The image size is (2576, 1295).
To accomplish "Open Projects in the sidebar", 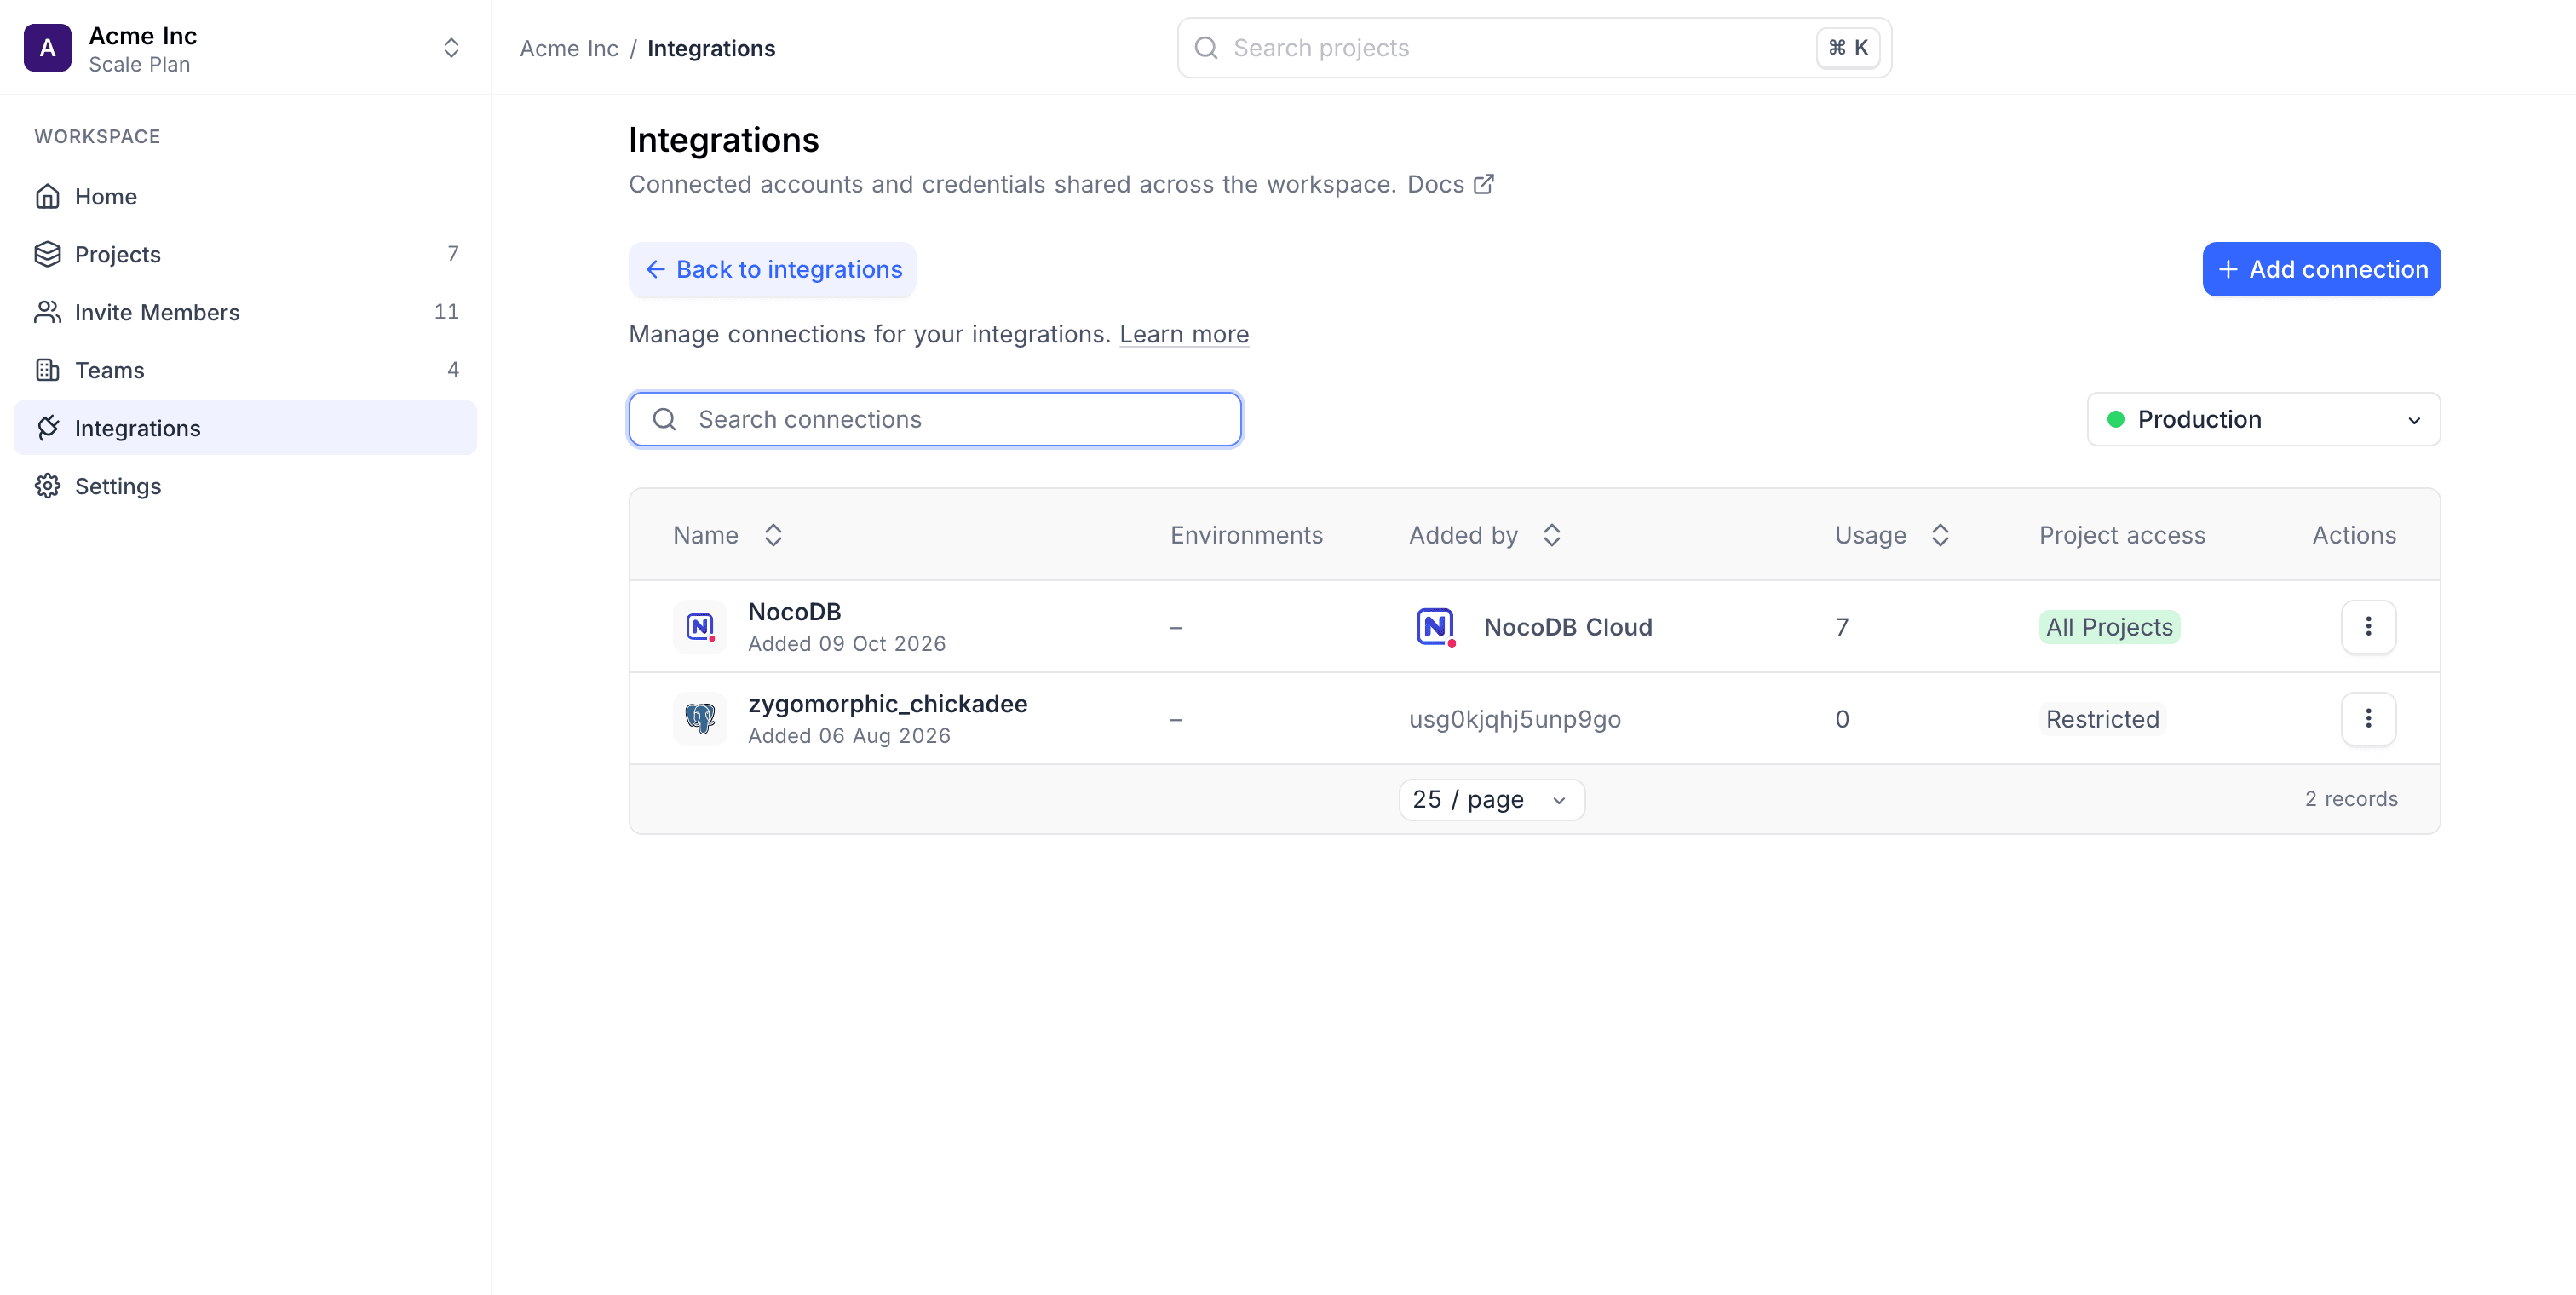I will 245,254.
